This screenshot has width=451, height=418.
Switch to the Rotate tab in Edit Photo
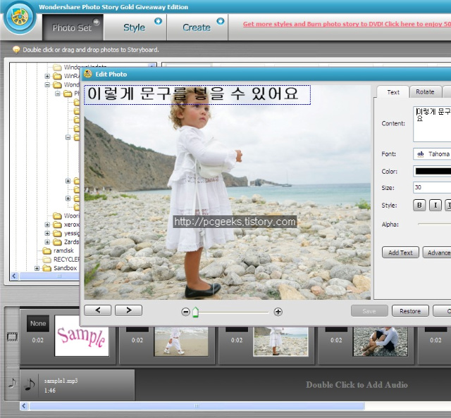tap(425, 91)
